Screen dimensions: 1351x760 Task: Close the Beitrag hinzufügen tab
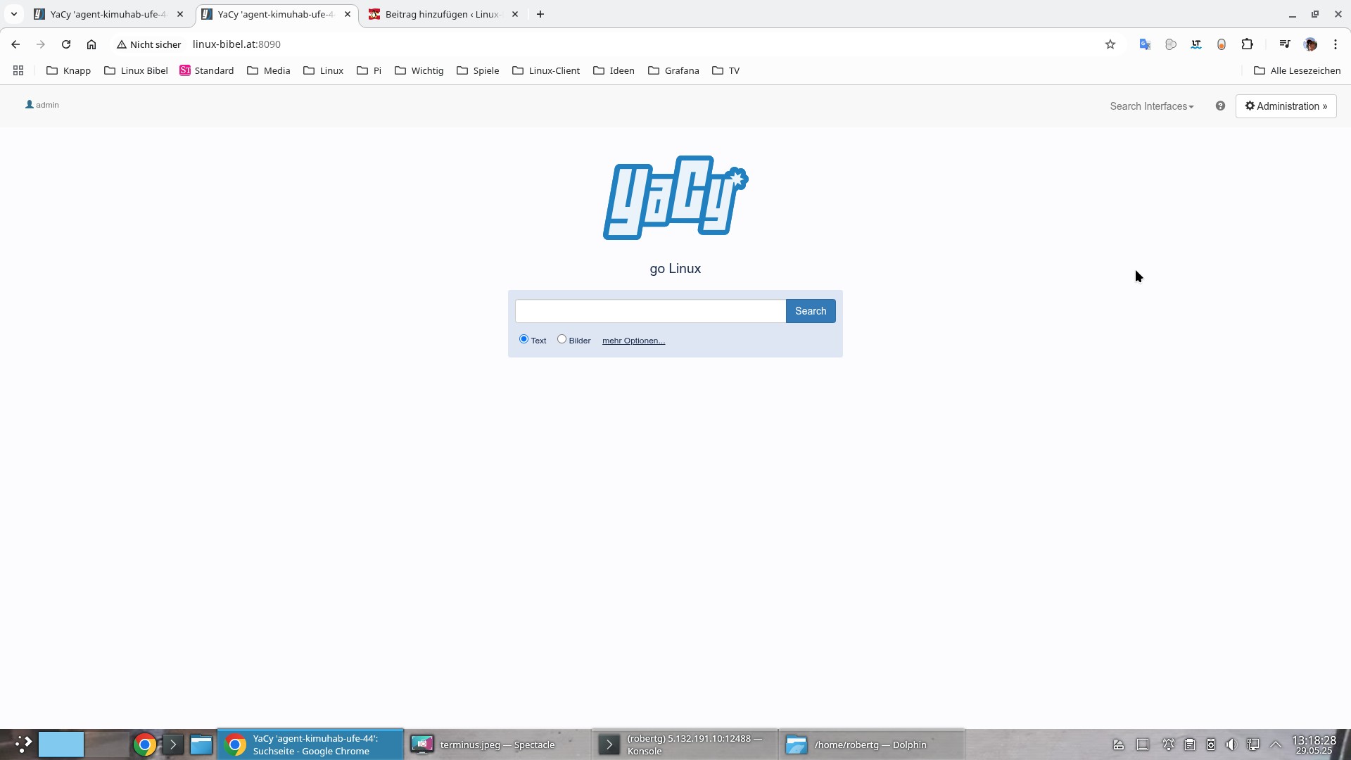pyautogui.click(x=515, y=14)
